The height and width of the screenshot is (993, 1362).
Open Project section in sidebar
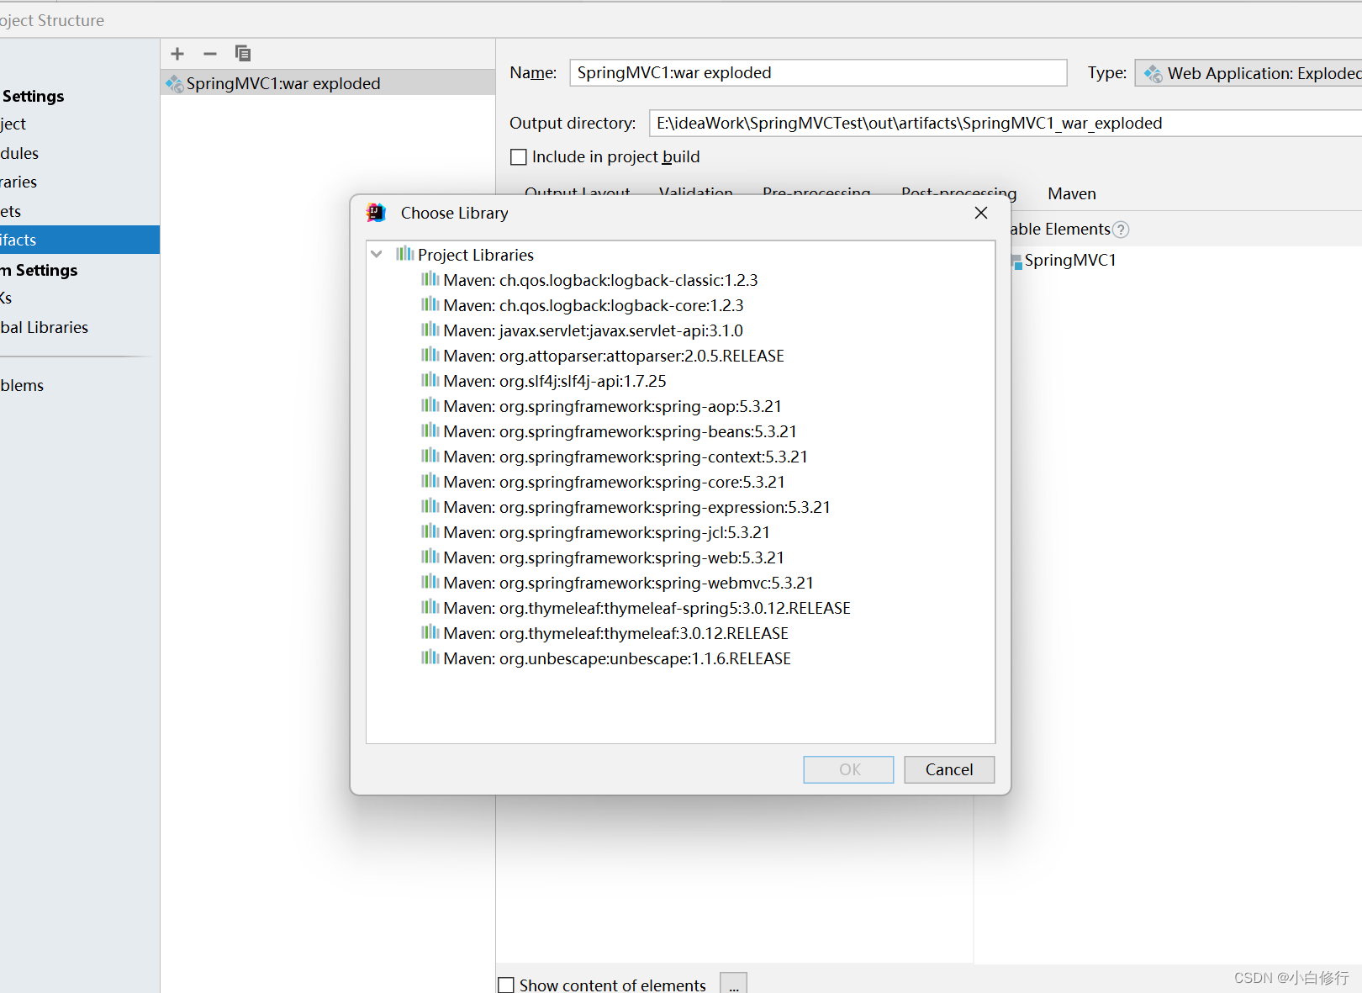click(x=13, y=124)
